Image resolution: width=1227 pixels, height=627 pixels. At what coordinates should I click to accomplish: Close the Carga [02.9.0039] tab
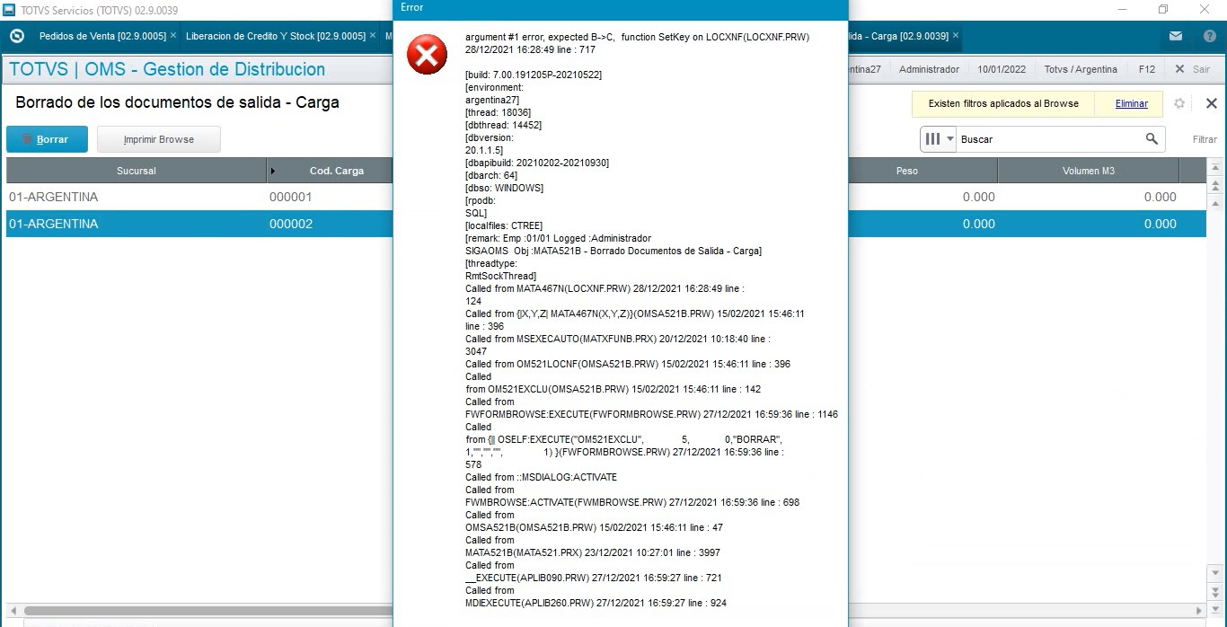point(956,36)
